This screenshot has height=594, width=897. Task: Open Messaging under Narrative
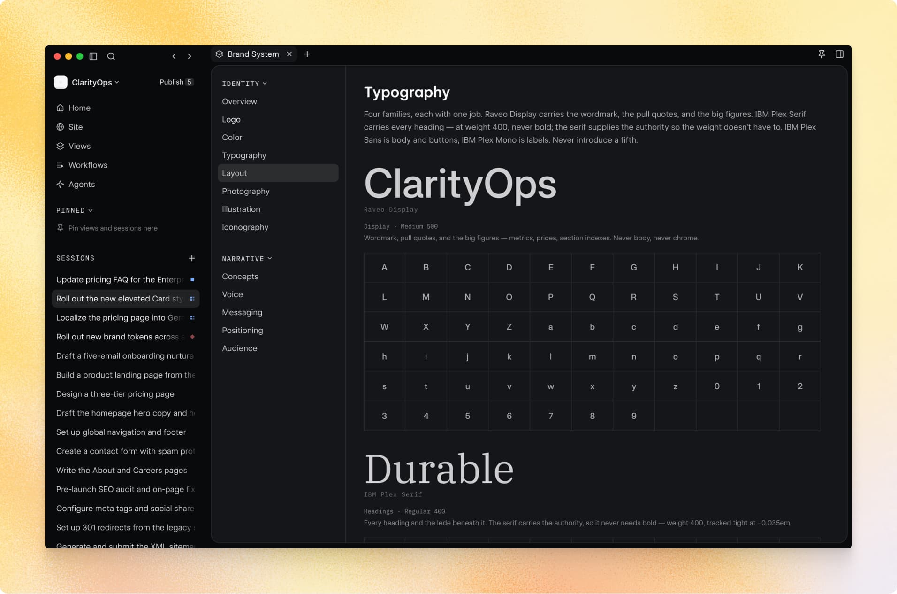[x=278, y=313]
